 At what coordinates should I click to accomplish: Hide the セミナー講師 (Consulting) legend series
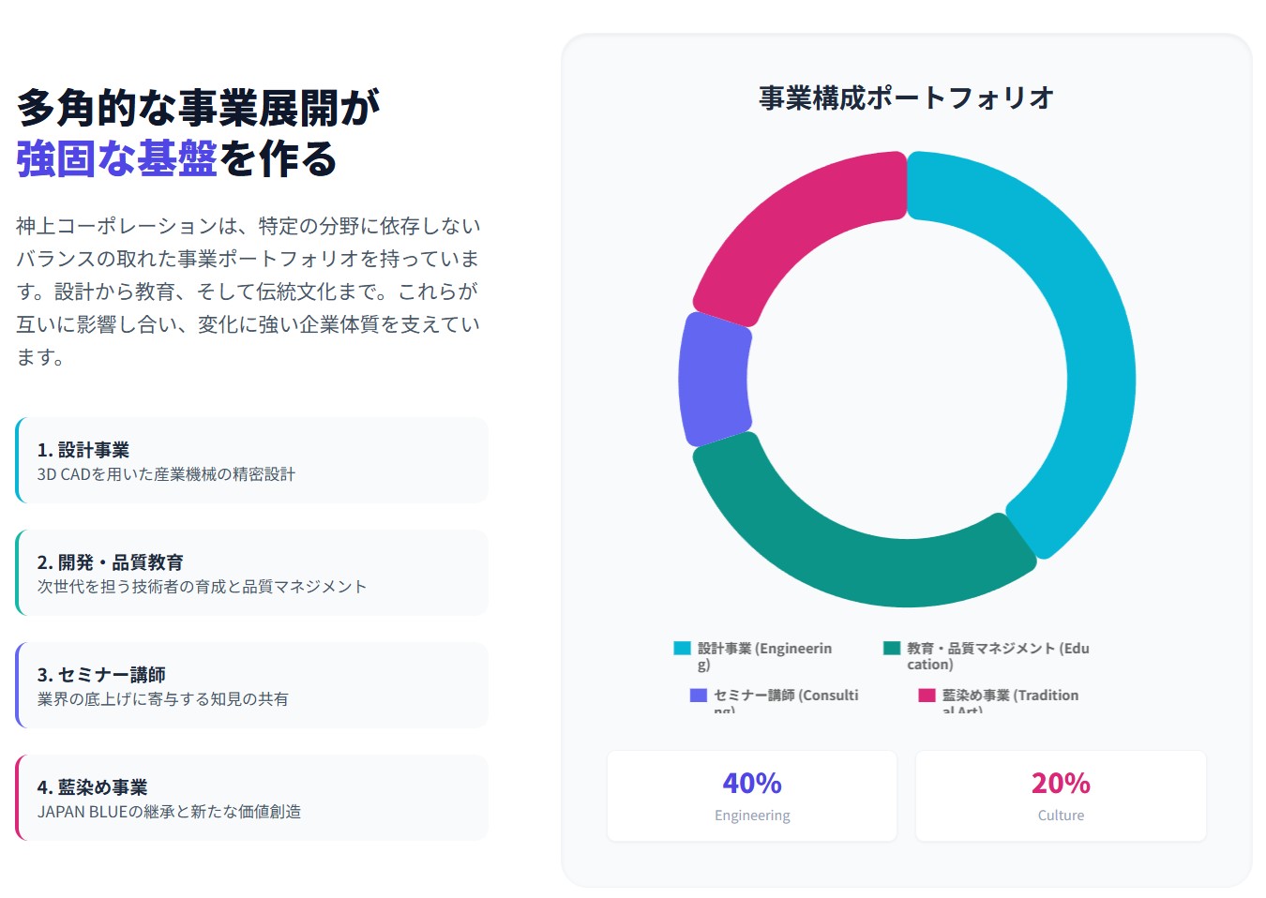coord(785,696)
